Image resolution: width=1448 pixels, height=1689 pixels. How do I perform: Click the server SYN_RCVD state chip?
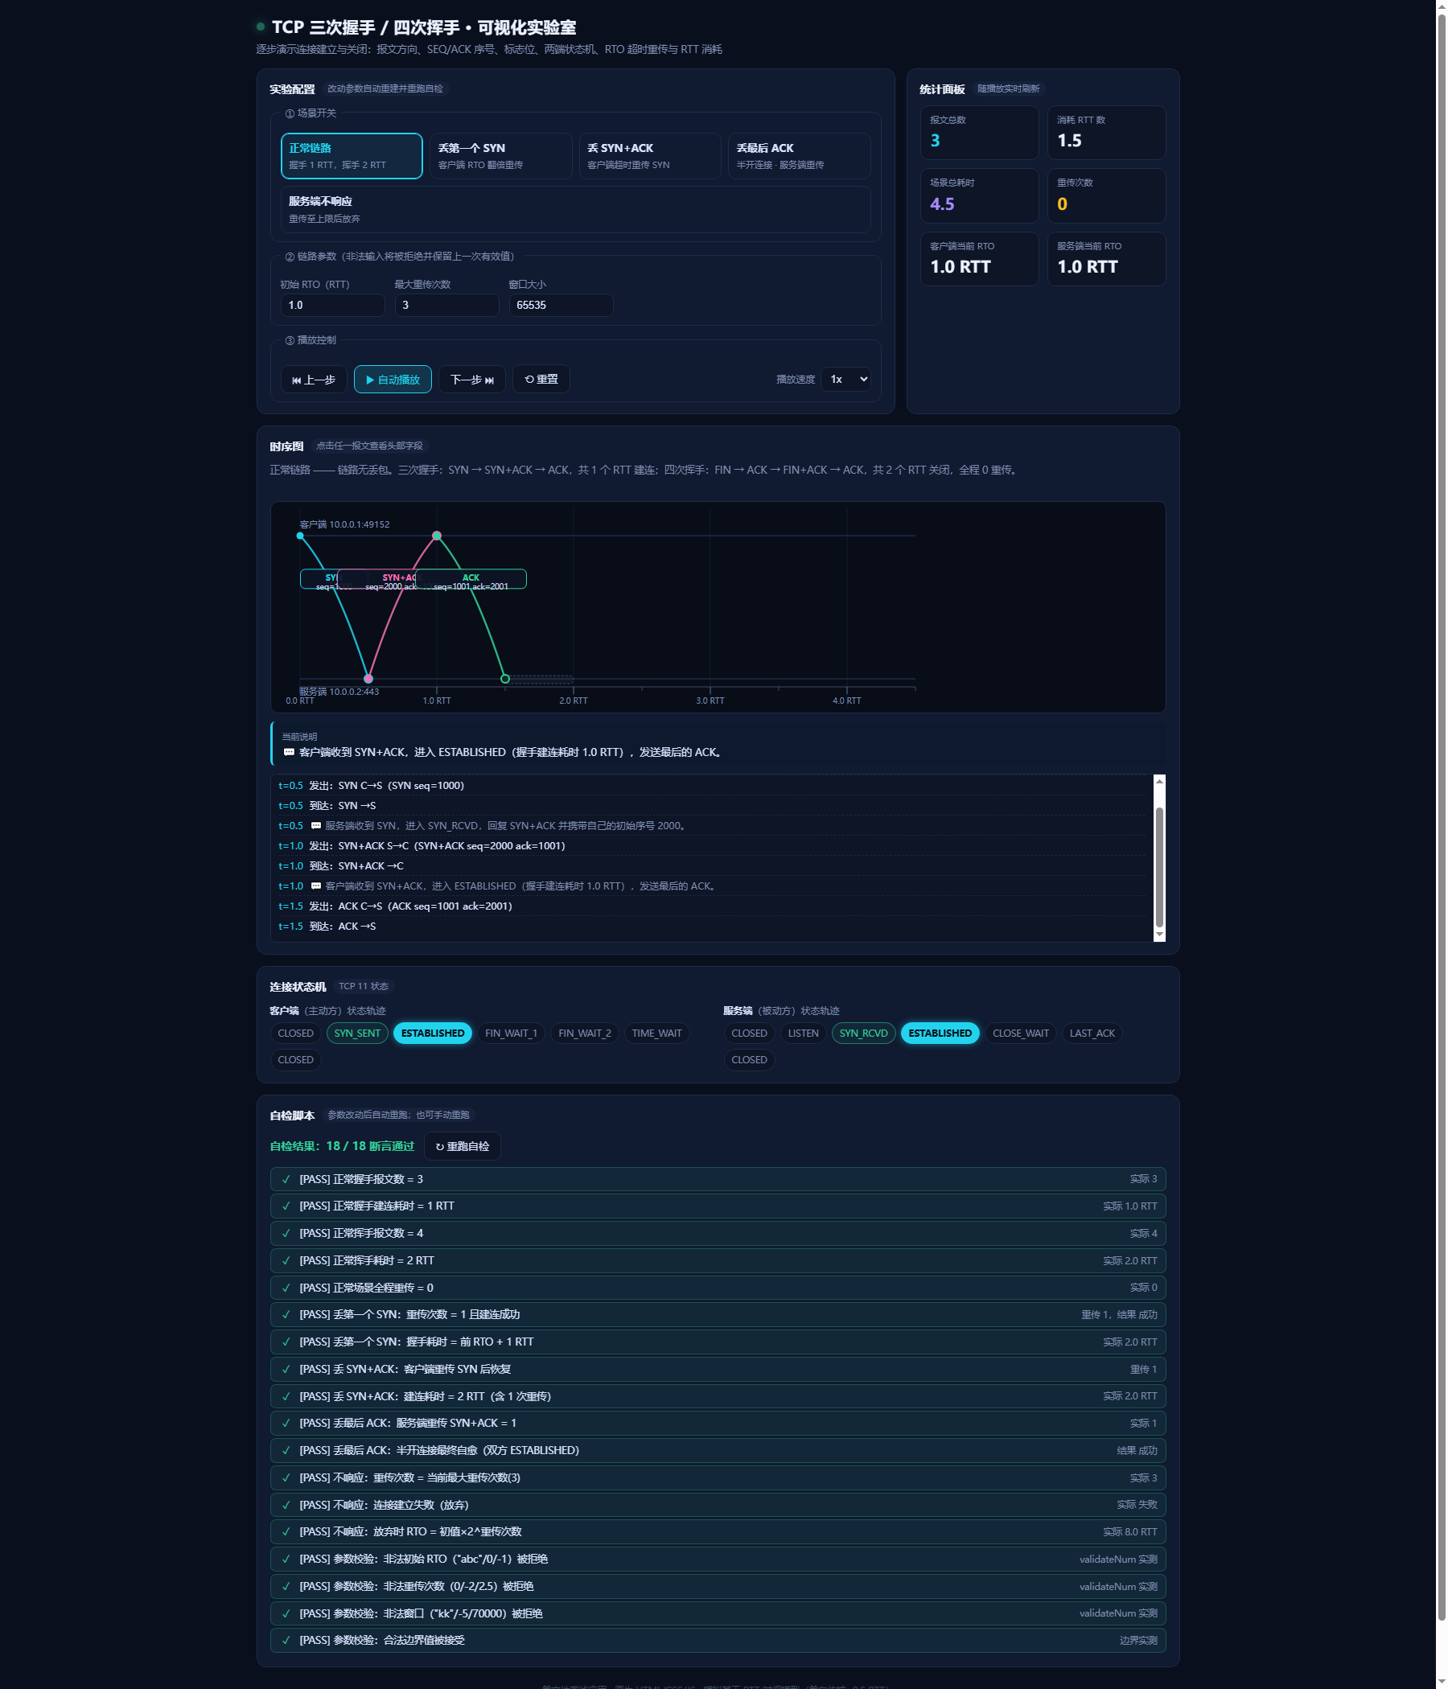863,1034
